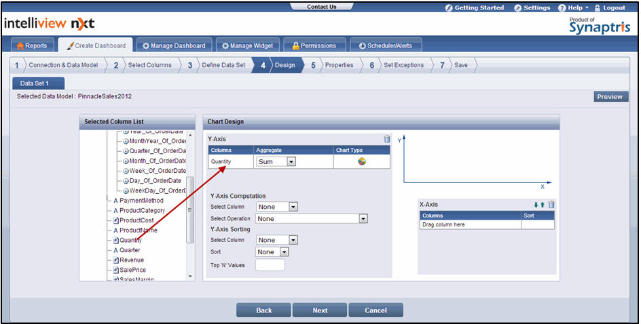This screenshot has height=324, width=641.
Task: Go to step 1 Connection & Data Model
Action: (x=57, y=65)
